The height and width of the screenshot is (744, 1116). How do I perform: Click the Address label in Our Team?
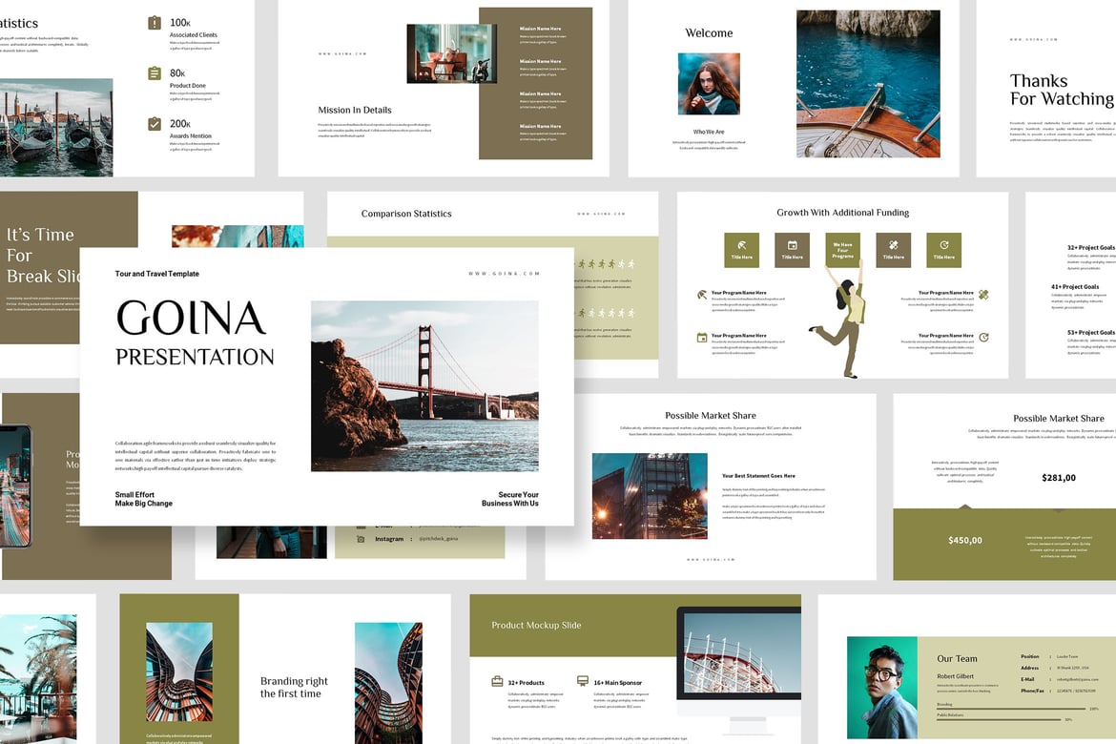click(1030, 668)
